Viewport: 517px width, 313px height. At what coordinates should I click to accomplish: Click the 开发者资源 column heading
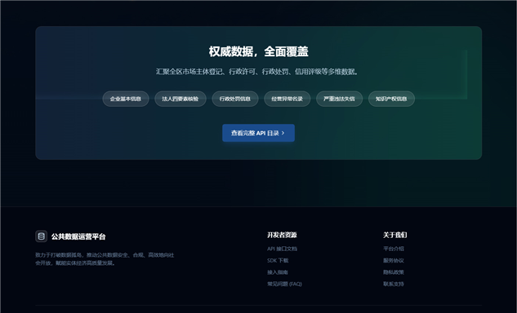(x=282, y=235)
